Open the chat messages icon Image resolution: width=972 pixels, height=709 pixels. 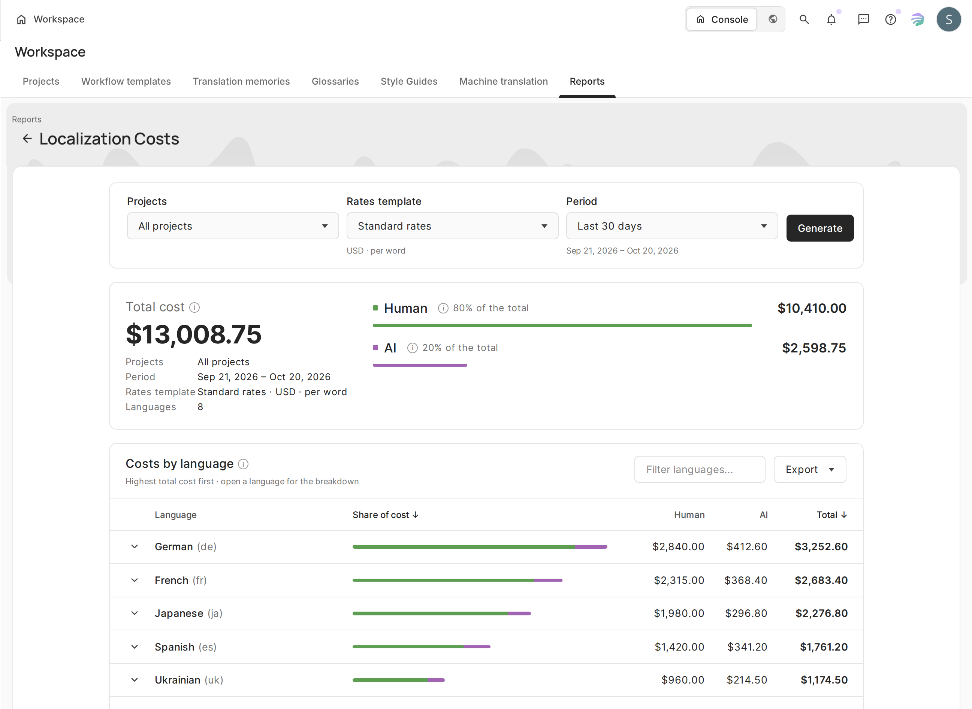point(863,19)
